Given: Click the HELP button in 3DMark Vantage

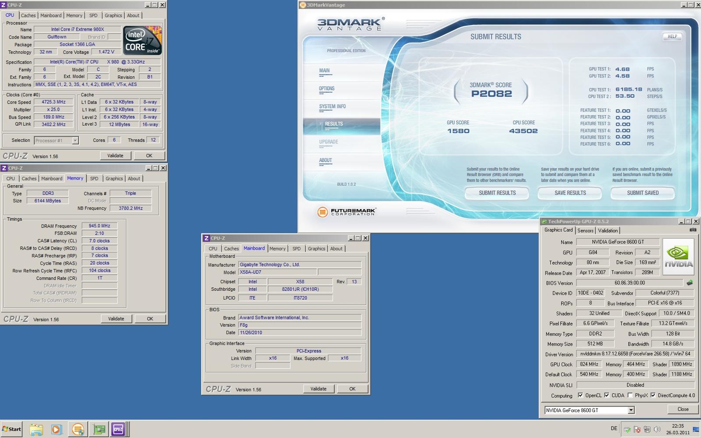Looking at the screenshot, I should click(x=672, y=36).
